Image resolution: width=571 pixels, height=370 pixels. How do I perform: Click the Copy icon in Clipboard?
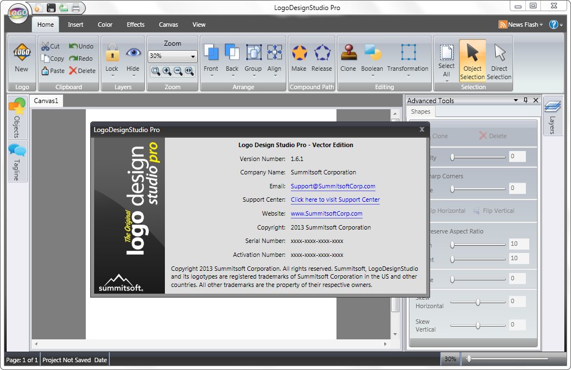[45, 59]
